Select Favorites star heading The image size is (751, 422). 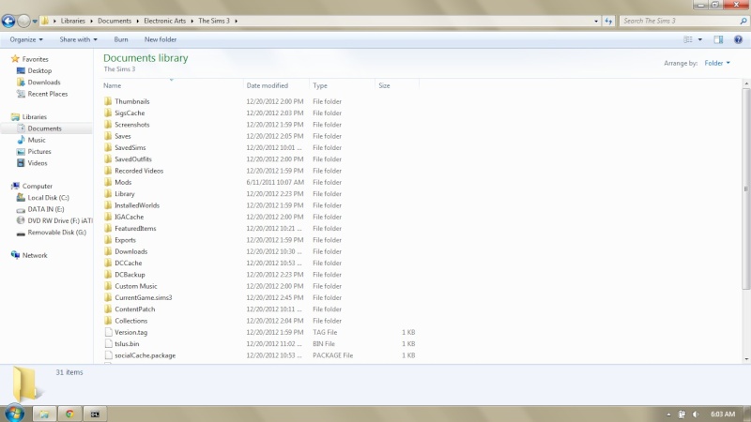coord(30,59)
